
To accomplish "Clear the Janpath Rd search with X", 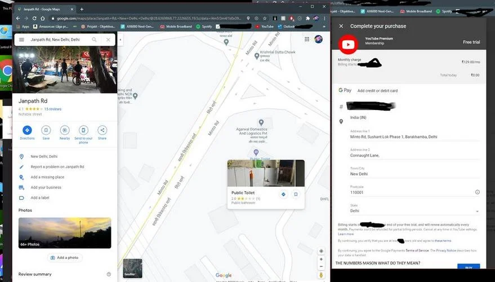I will (108, 39).
